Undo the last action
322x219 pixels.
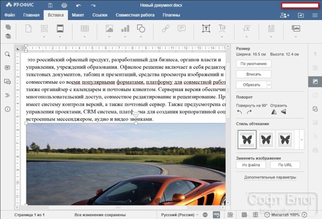pos(79,5)
